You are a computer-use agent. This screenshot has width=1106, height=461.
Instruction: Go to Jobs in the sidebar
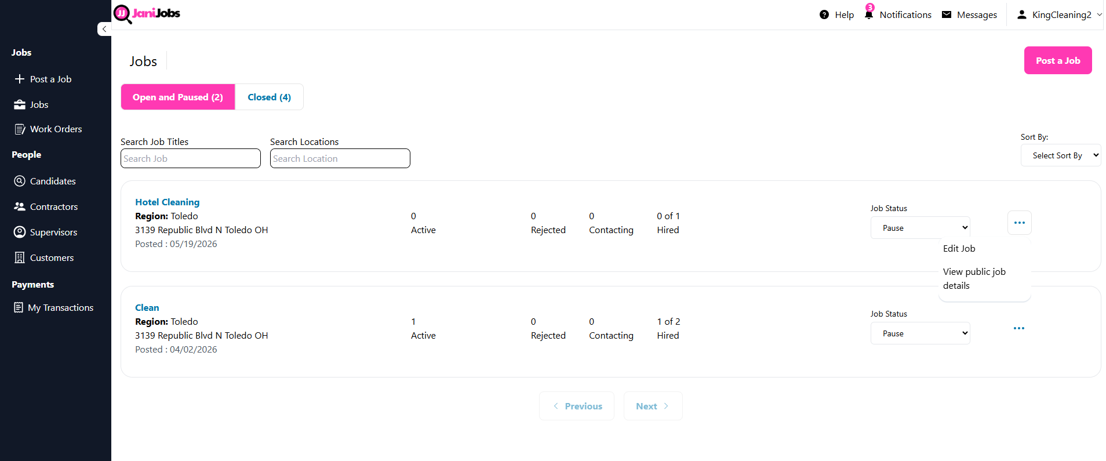coord(39,104)
